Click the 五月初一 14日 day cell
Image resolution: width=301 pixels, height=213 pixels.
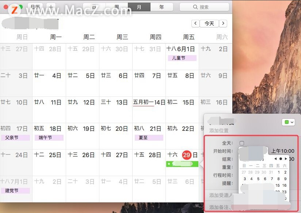pyautogui.click(x=149, y=110)
